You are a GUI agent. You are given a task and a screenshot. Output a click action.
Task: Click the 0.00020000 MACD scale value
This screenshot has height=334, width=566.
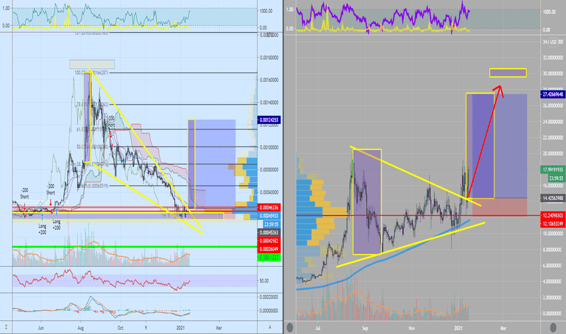click(269, 297)
